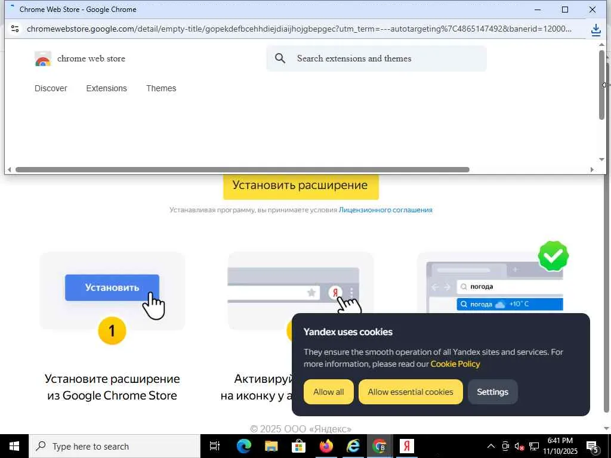The width and height of the screenshot is (611, 458).
Task: Click the search magnifier icon in web store
Action: [x=280, y=58]
